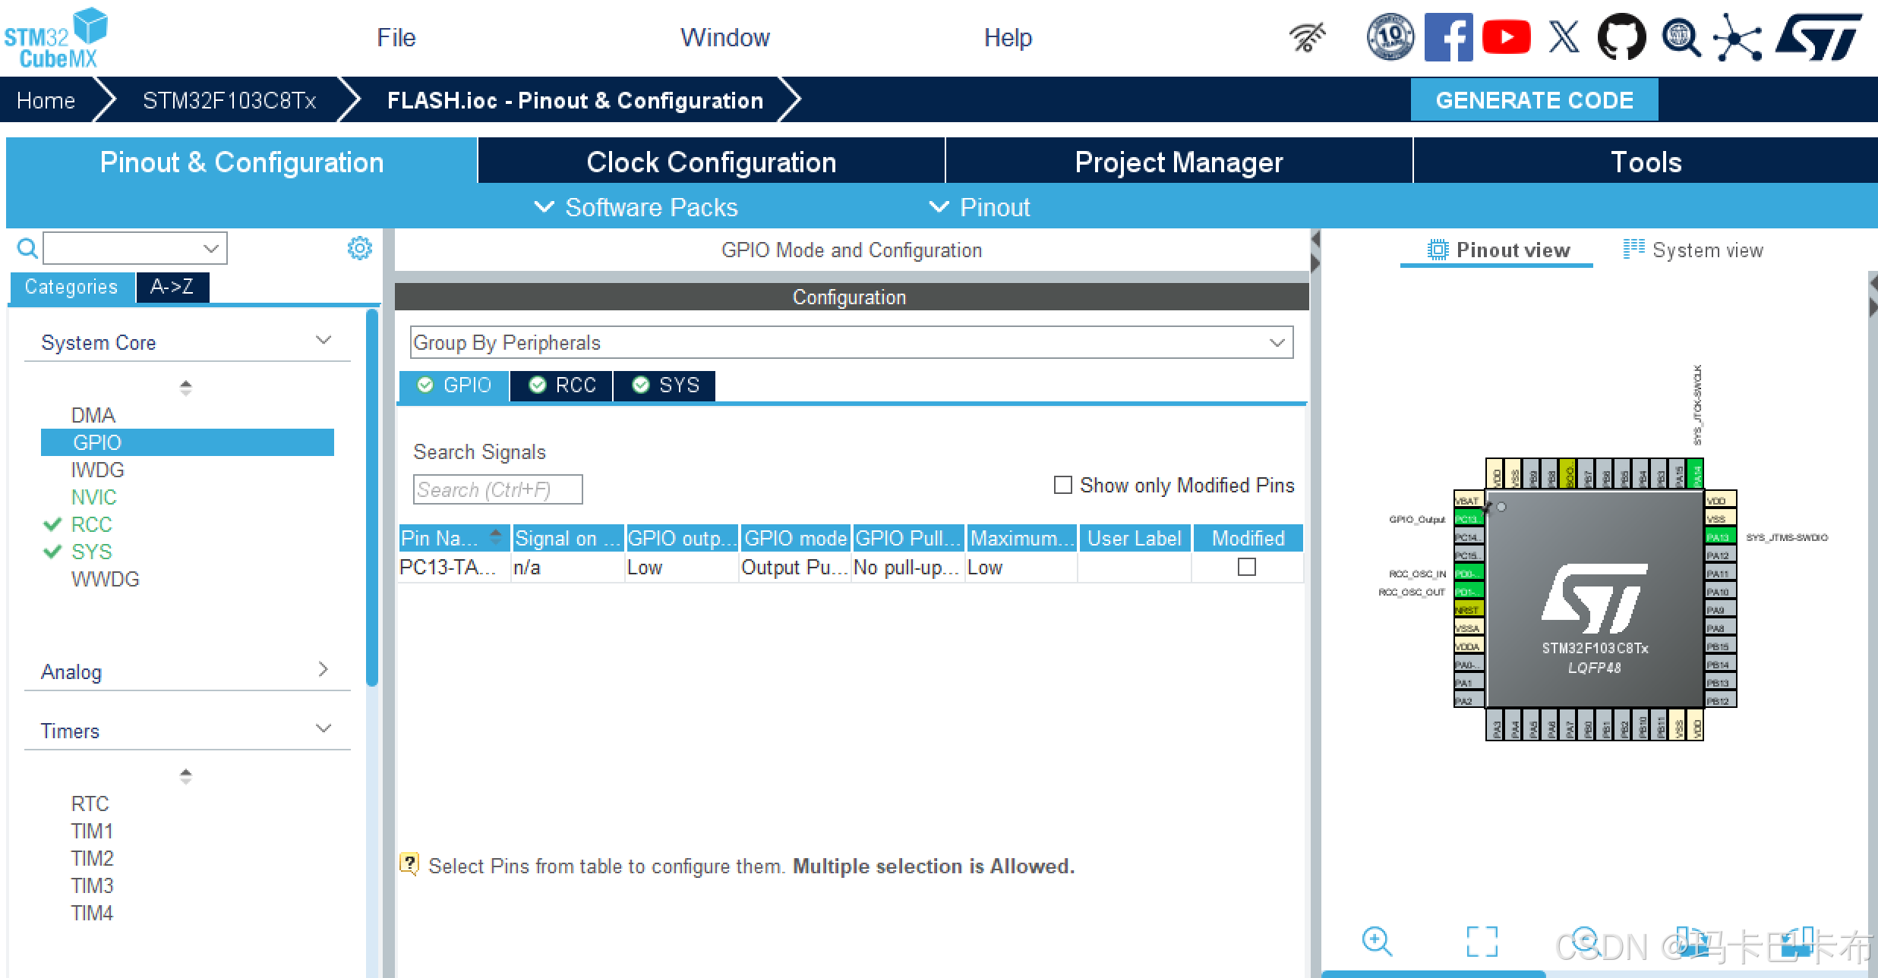1878x978 pixels.
Task: Switch to System view
Action: [x=1693, y=250]
